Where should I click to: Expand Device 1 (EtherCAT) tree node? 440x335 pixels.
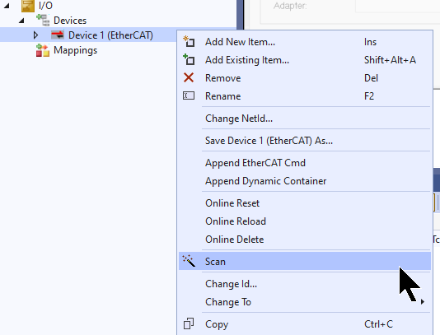(x=35, y=35)
